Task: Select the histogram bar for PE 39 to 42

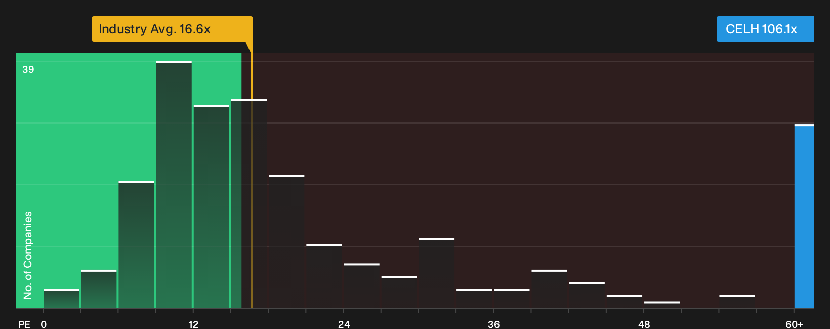Action: [549, 289]
